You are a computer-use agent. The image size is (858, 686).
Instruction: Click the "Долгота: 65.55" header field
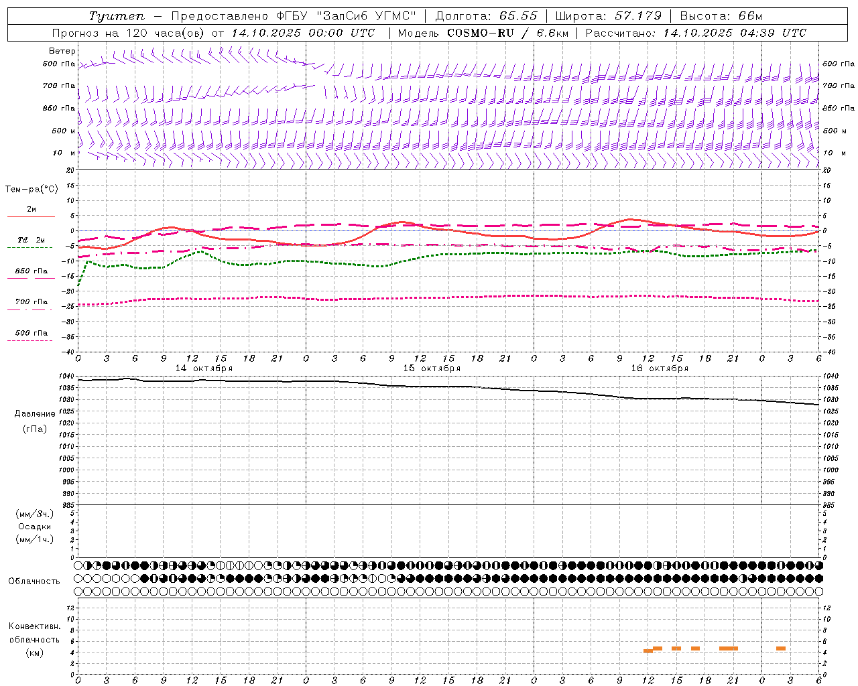pyautogui.click(x=486, y=16)
